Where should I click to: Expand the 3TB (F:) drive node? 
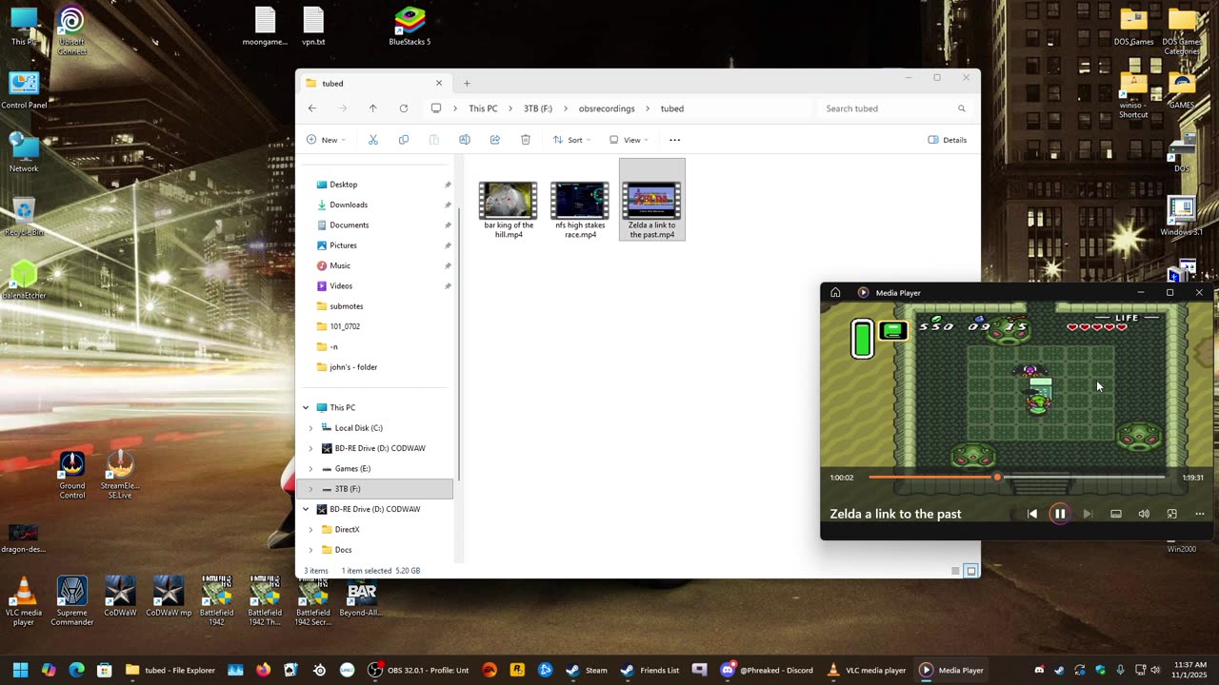pos(310,489)
